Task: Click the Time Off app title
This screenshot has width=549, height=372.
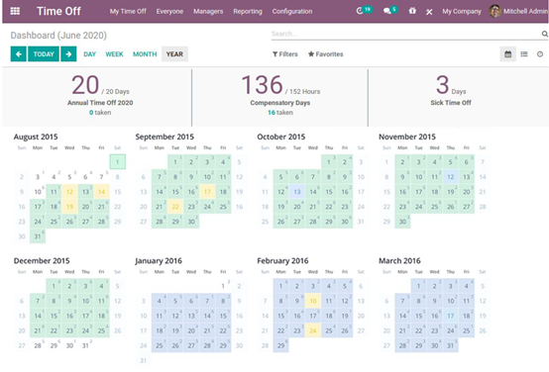Action: (58, 11)
